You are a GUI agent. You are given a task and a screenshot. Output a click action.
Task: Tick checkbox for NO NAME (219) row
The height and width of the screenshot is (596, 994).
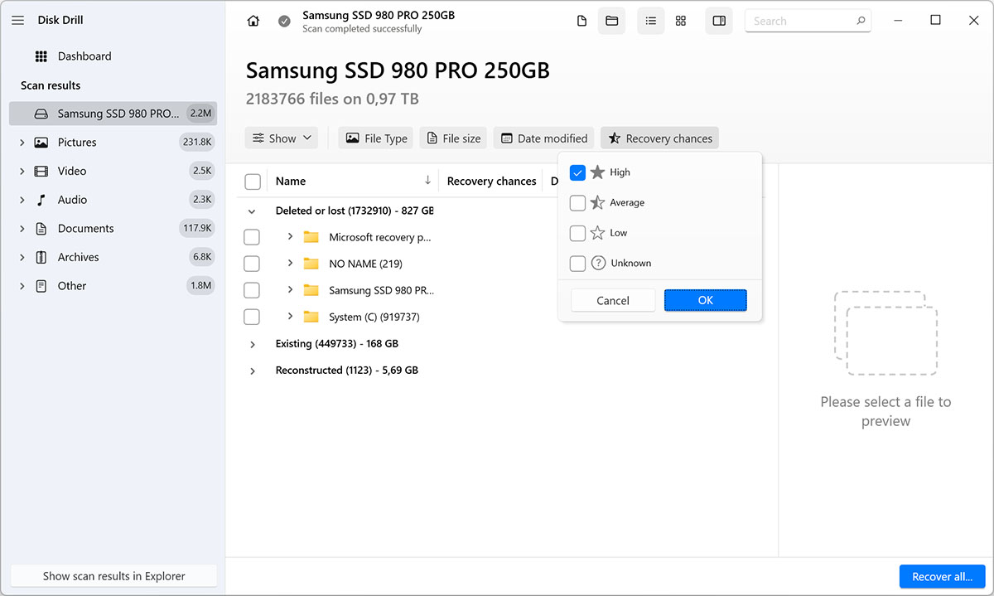(x=252, y=264)
